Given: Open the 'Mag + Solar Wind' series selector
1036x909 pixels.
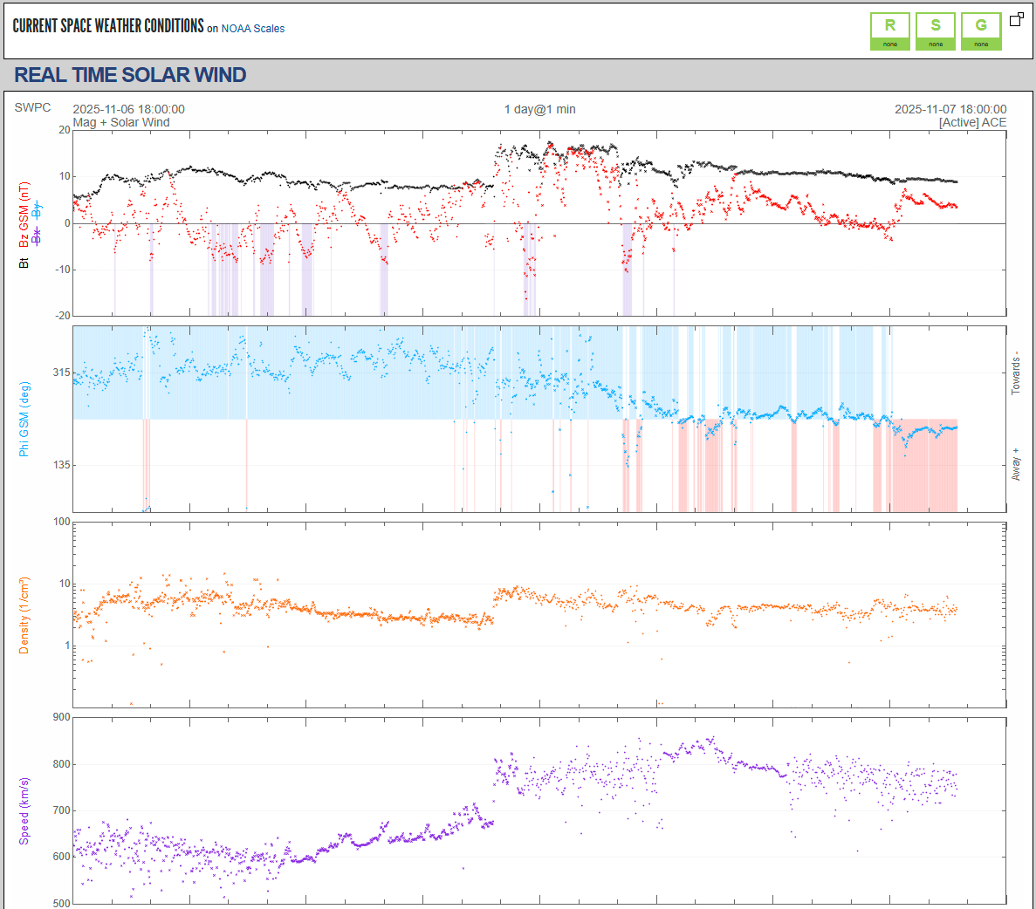Looking at the screenshot, I should pos(121,122).
